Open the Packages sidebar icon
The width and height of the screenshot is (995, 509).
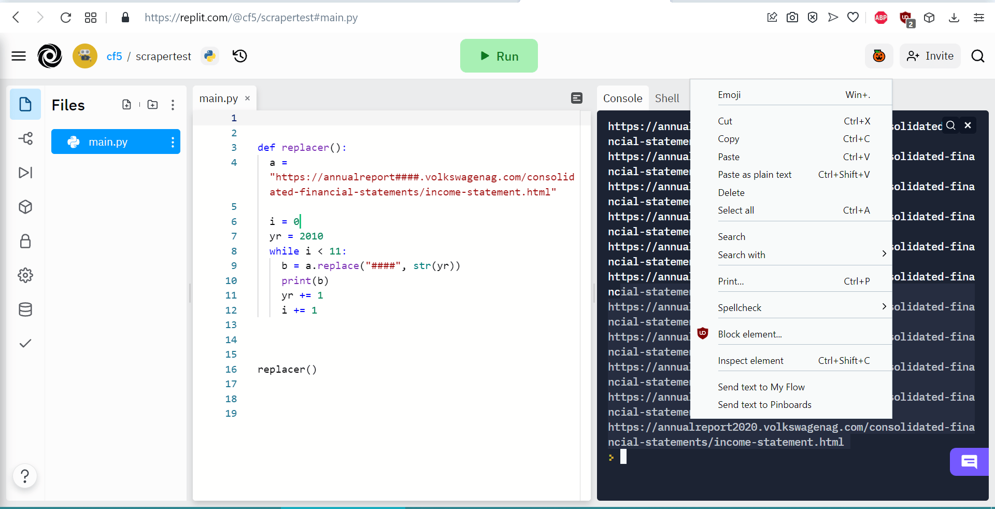(x=25, y=207)
